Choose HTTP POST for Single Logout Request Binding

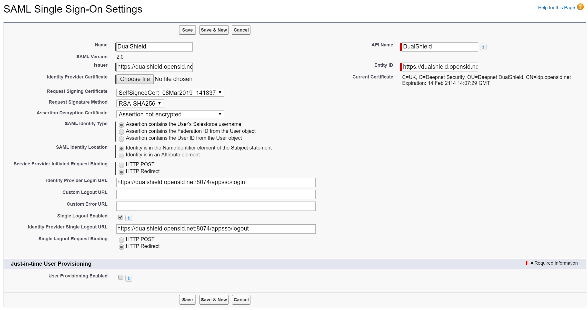122,240
